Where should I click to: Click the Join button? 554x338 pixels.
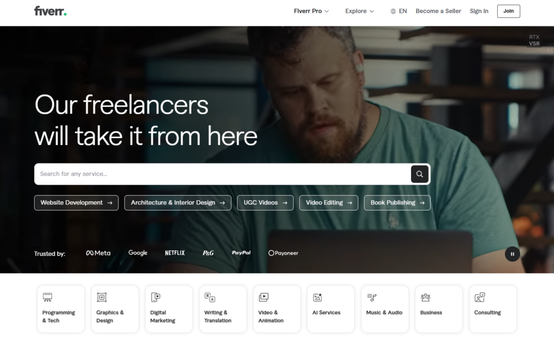[x=509, y=11]
